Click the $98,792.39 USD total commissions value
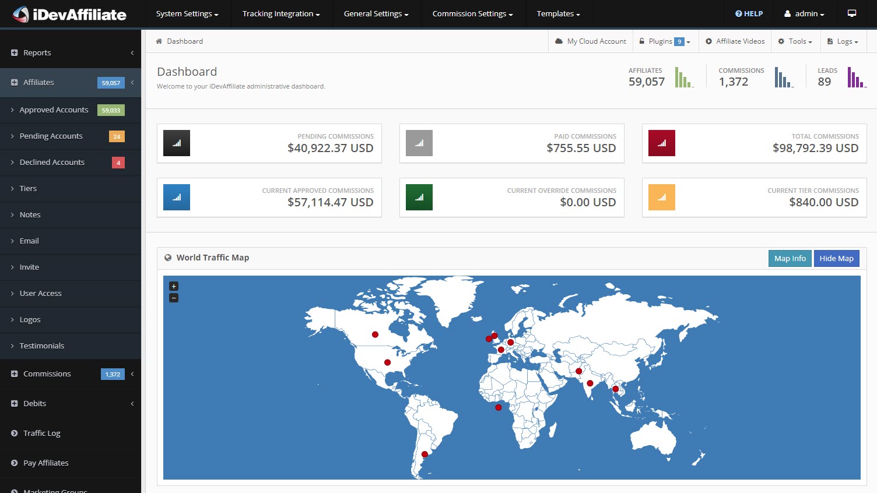The width and height of the screenshot is (877, 493). (x=815, y=148)
